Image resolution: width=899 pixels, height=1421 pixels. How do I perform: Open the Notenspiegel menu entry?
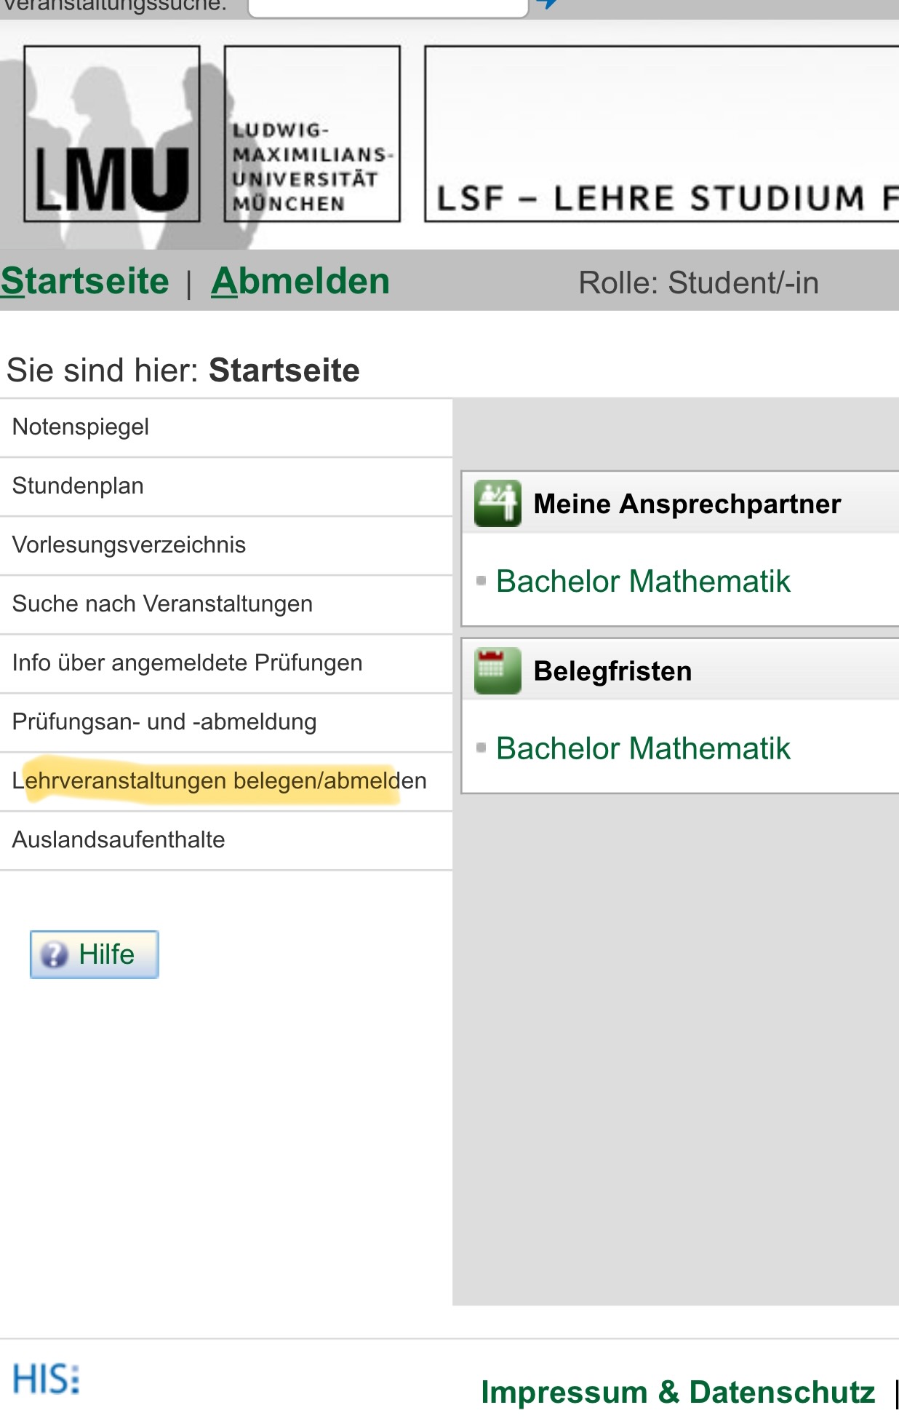pyautogui.click(x=81, y=427)
